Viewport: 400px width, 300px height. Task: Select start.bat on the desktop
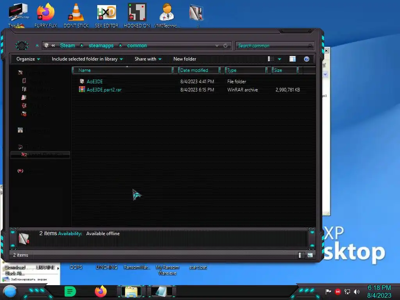coord(198,267)
